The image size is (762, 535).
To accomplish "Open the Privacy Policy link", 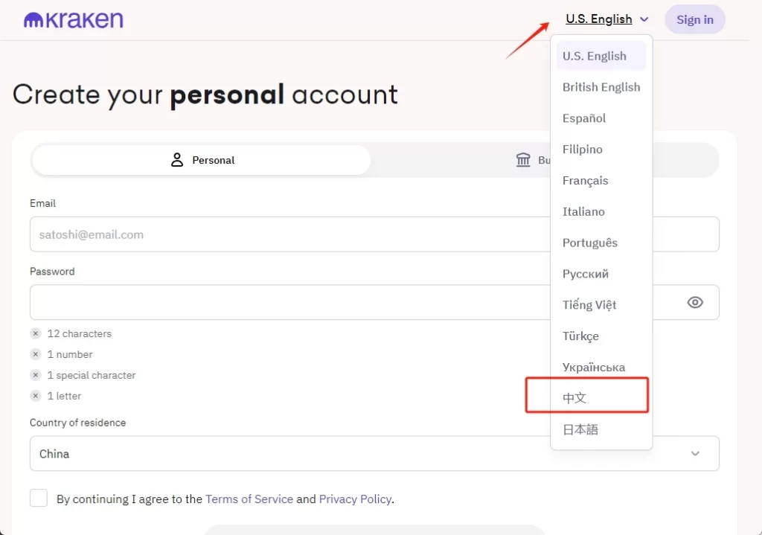I will pyautogui.click(x=355, y=499).
